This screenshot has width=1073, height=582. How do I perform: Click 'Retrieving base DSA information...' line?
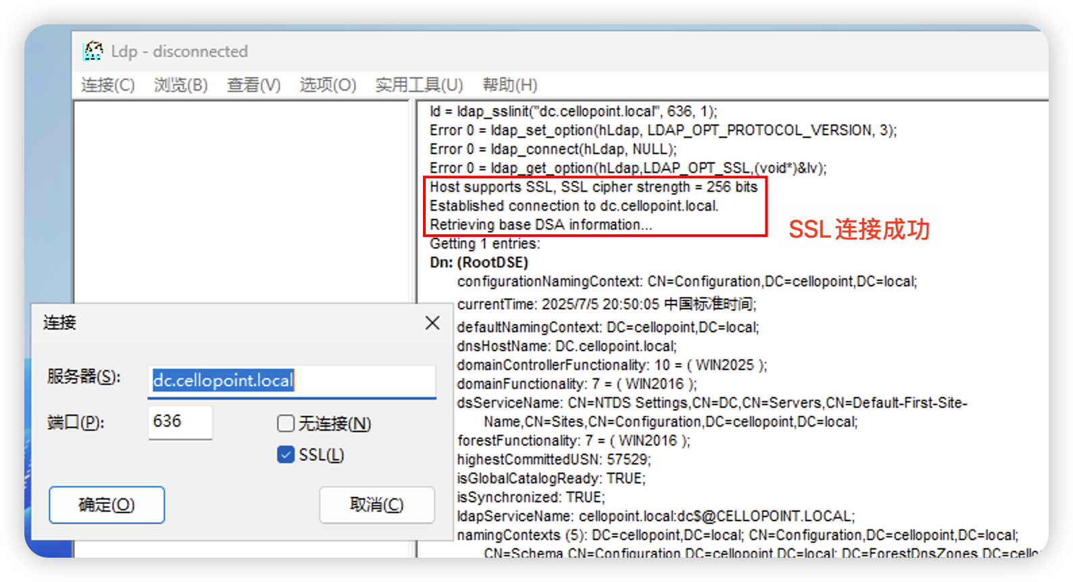coord(541,225)
